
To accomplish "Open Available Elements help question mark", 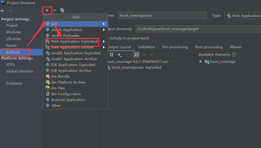I will click(234, 55).
